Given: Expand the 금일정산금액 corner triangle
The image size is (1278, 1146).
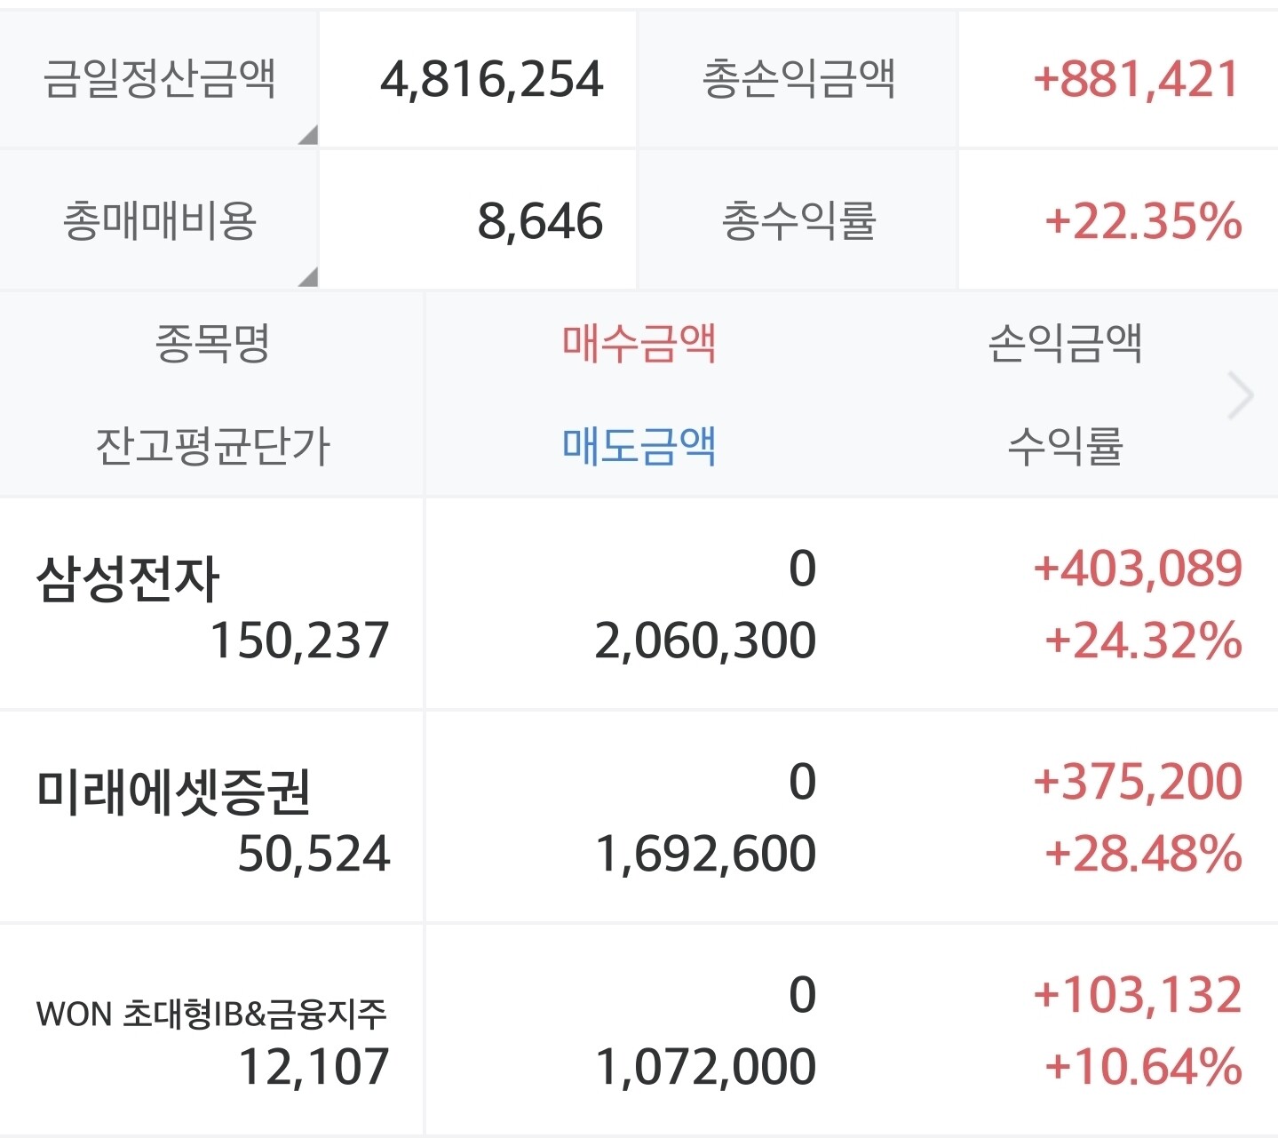Looking at the screenshot, I should point(307,135).
